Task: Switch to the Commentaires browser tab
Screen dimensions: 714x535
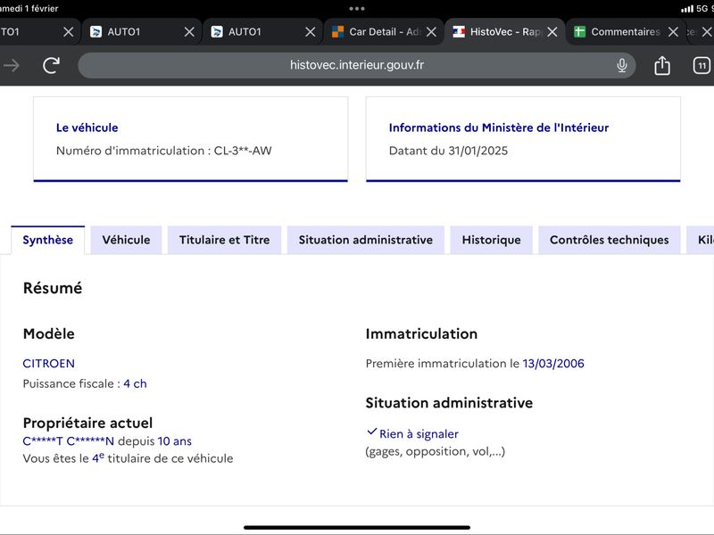Action: 626,32
